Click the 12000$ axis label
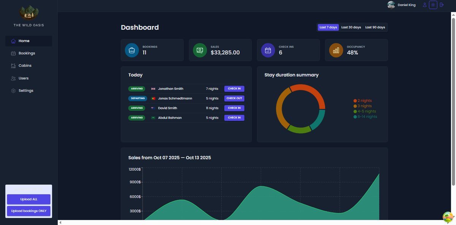456x225 pixels. point(135,169)
